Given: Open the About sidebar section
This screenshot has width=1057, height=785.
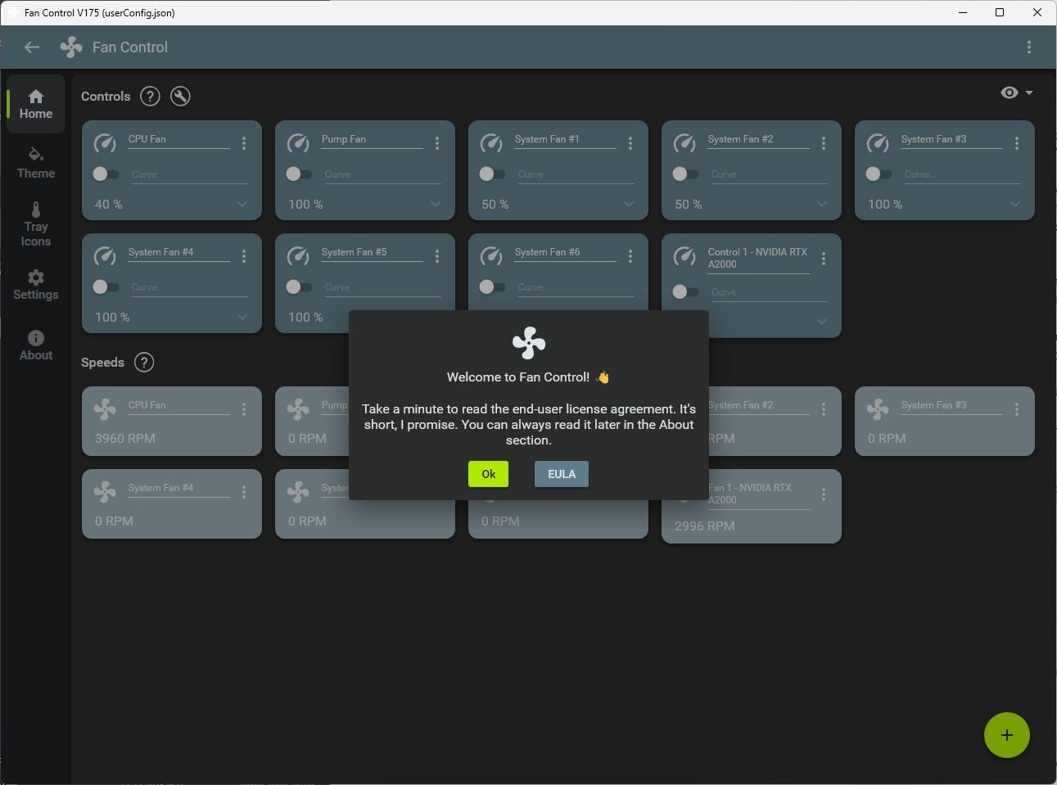Looking at the screenshot, I should (x=36, y=345).
